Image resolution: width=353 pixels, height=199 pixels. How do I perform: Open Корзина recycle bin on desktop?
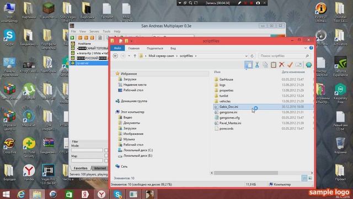[x=340, y=145]
